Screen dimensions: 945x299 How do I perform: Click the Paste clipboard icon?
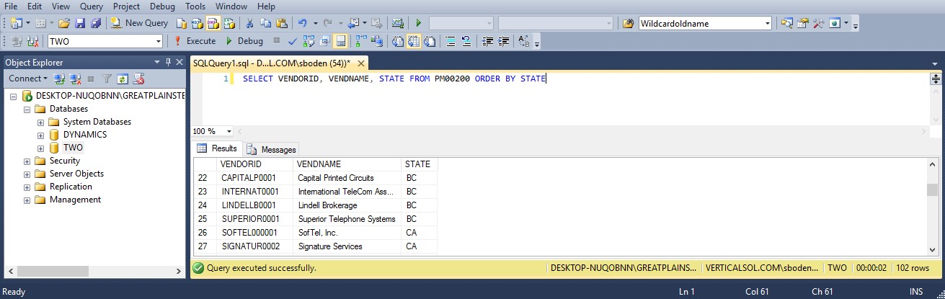click(x=282, y=23)
